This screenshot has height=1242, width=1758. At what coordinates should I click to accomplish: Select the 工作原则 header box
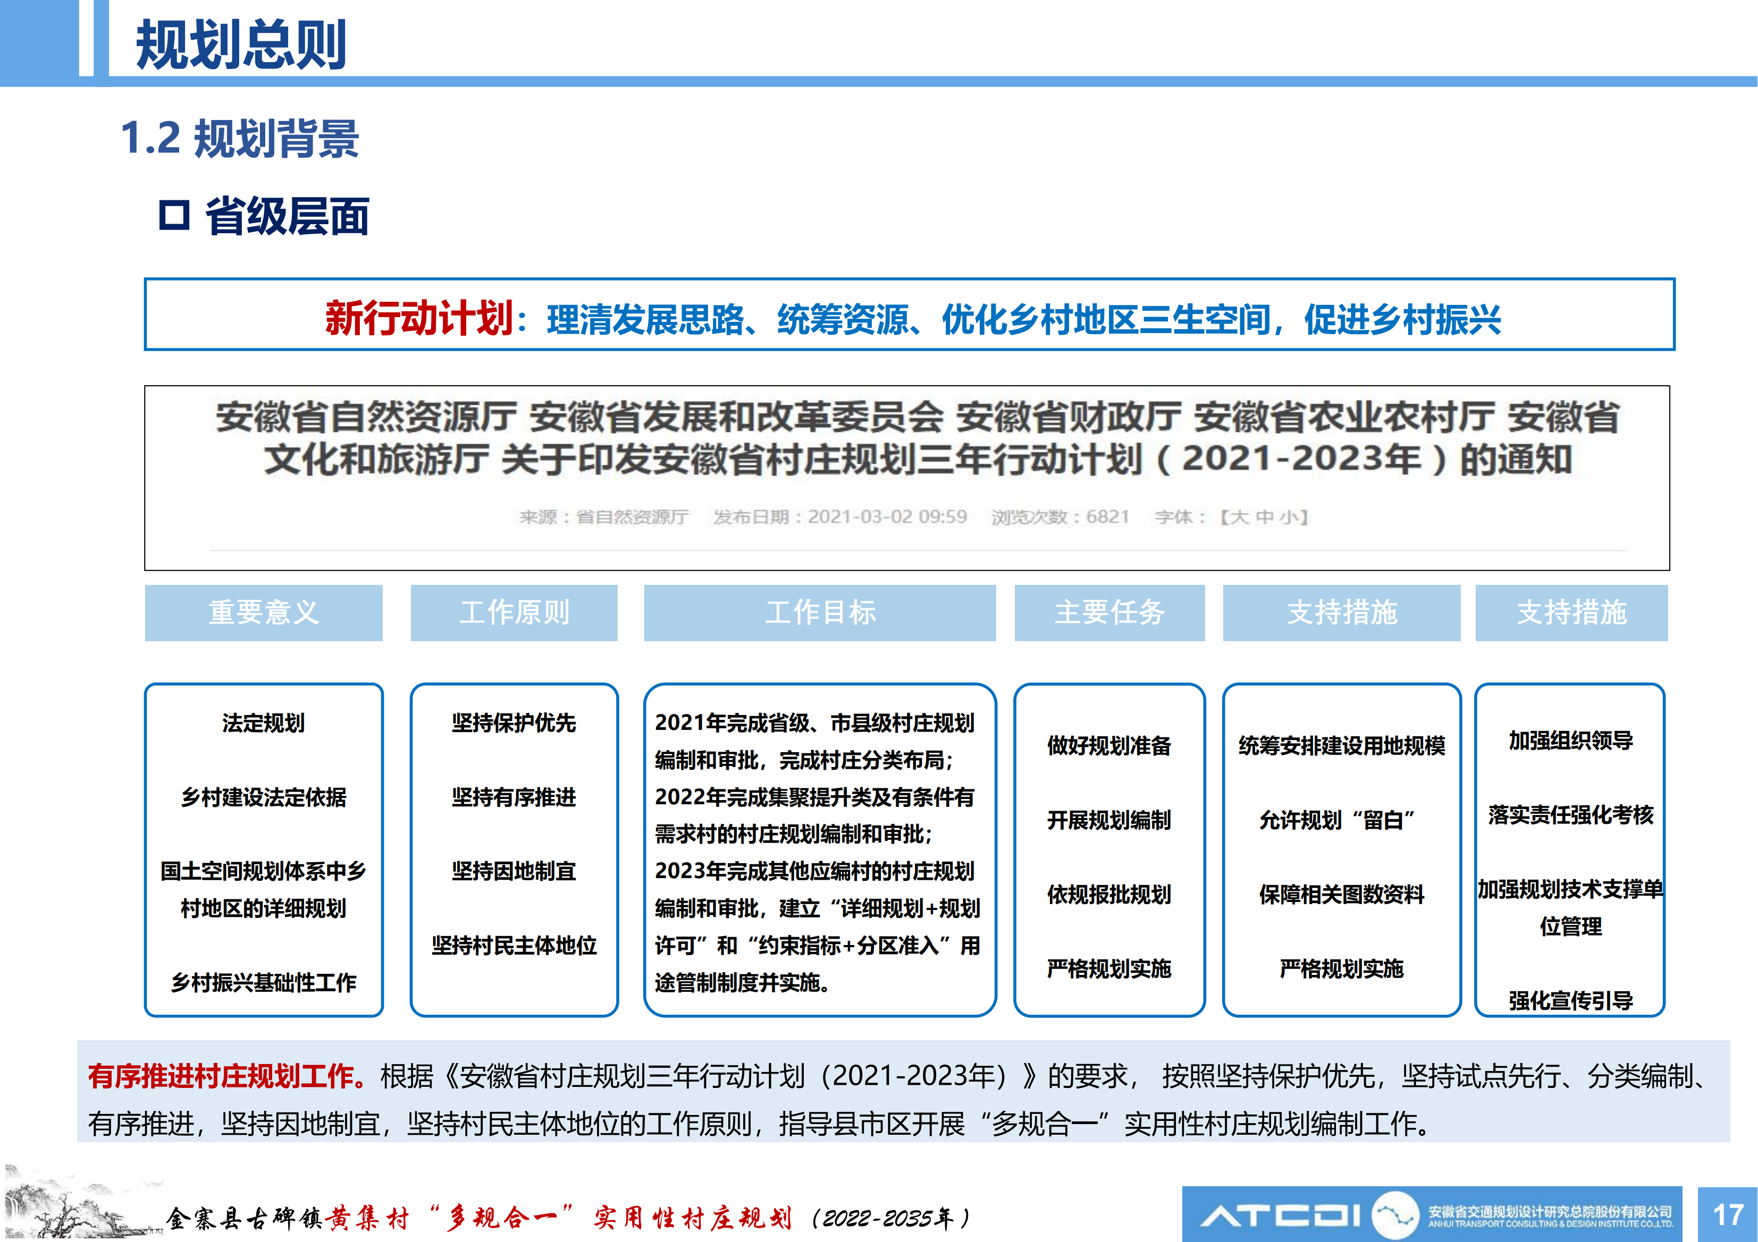point(514,612)
